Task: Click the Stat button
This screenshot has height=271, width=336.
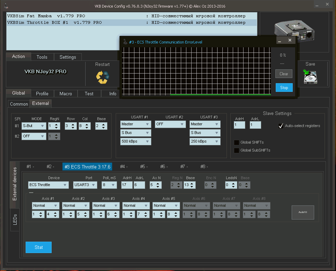Action: (x=38, y=247)
